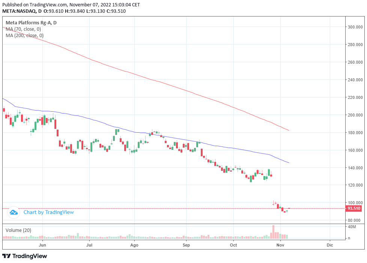Click the tallest volume bar in late October
367x263 pixels.
click(x=273, y=232)
